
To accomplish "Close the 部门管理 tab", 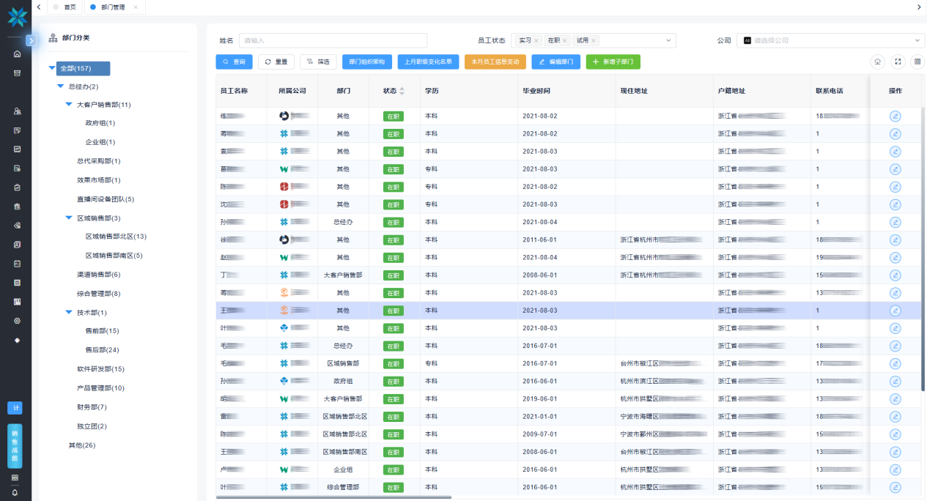I will (136, 7).
